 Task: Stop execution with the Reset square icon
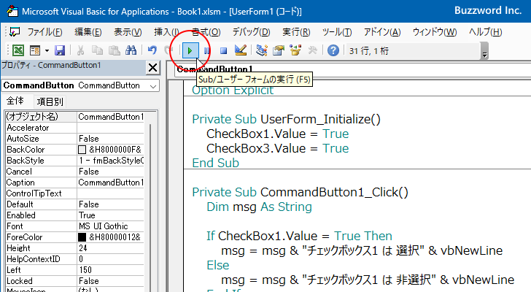pos(223,51)
